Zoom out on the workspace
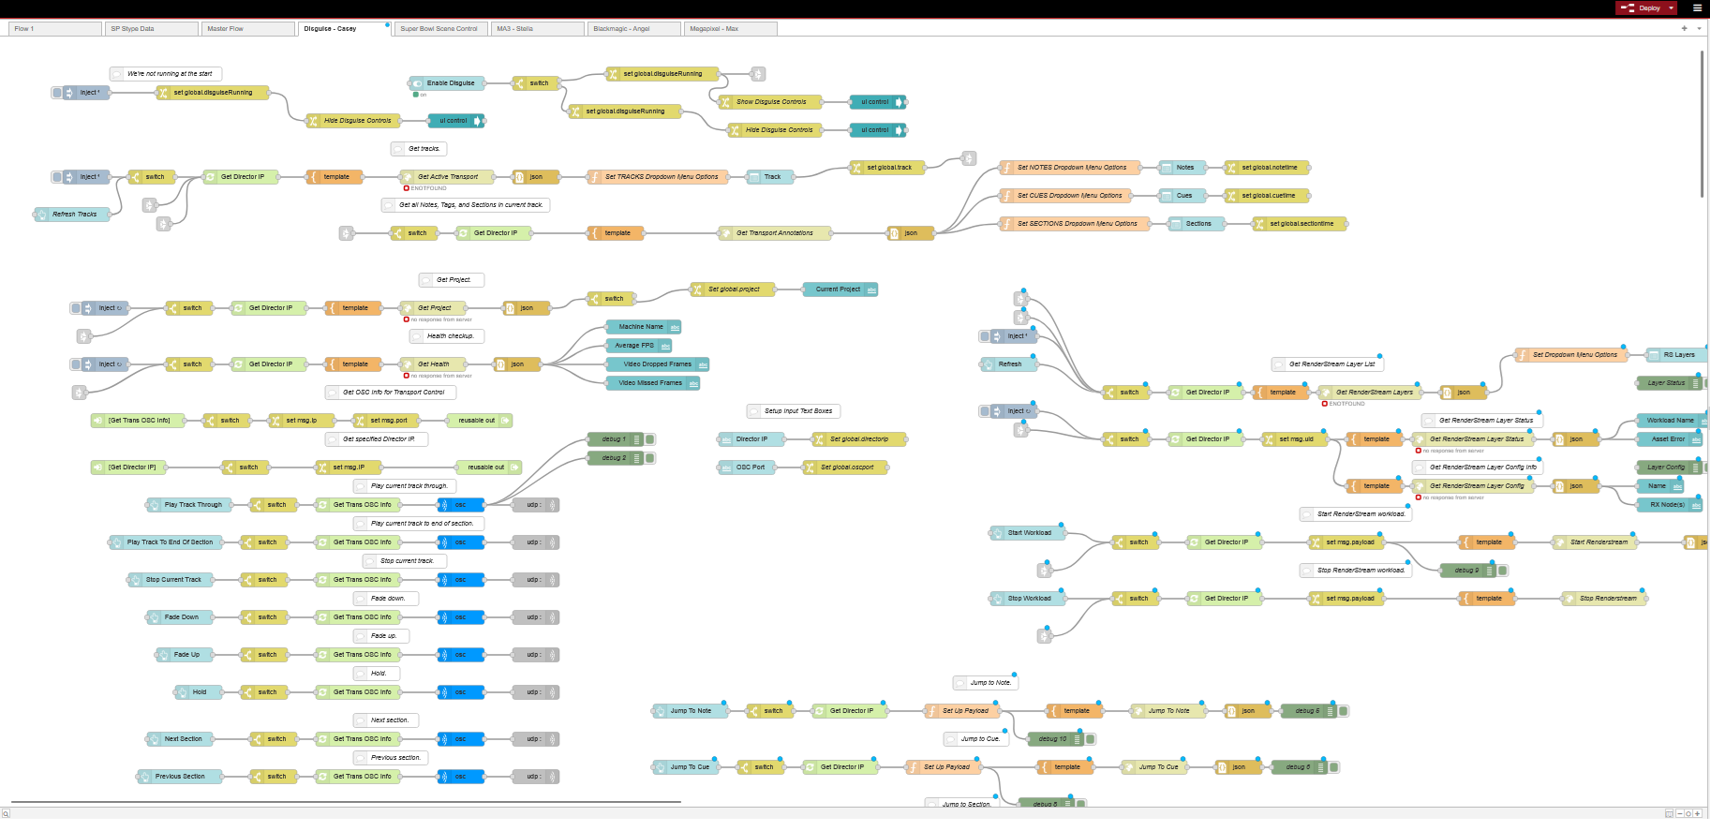The width and height of the screenshot is (1710, 831). tap(1679, 813)
